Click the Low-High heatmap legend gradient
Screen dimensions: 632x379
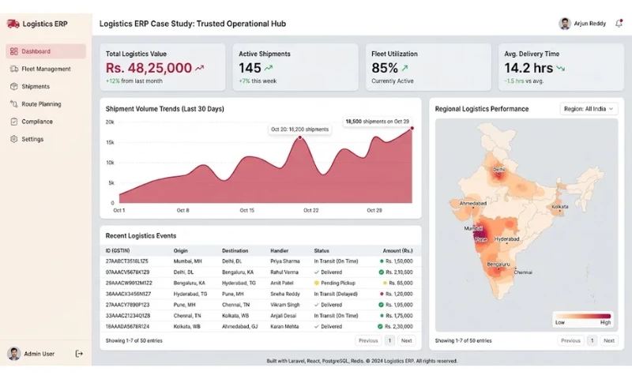coord(583,316)
